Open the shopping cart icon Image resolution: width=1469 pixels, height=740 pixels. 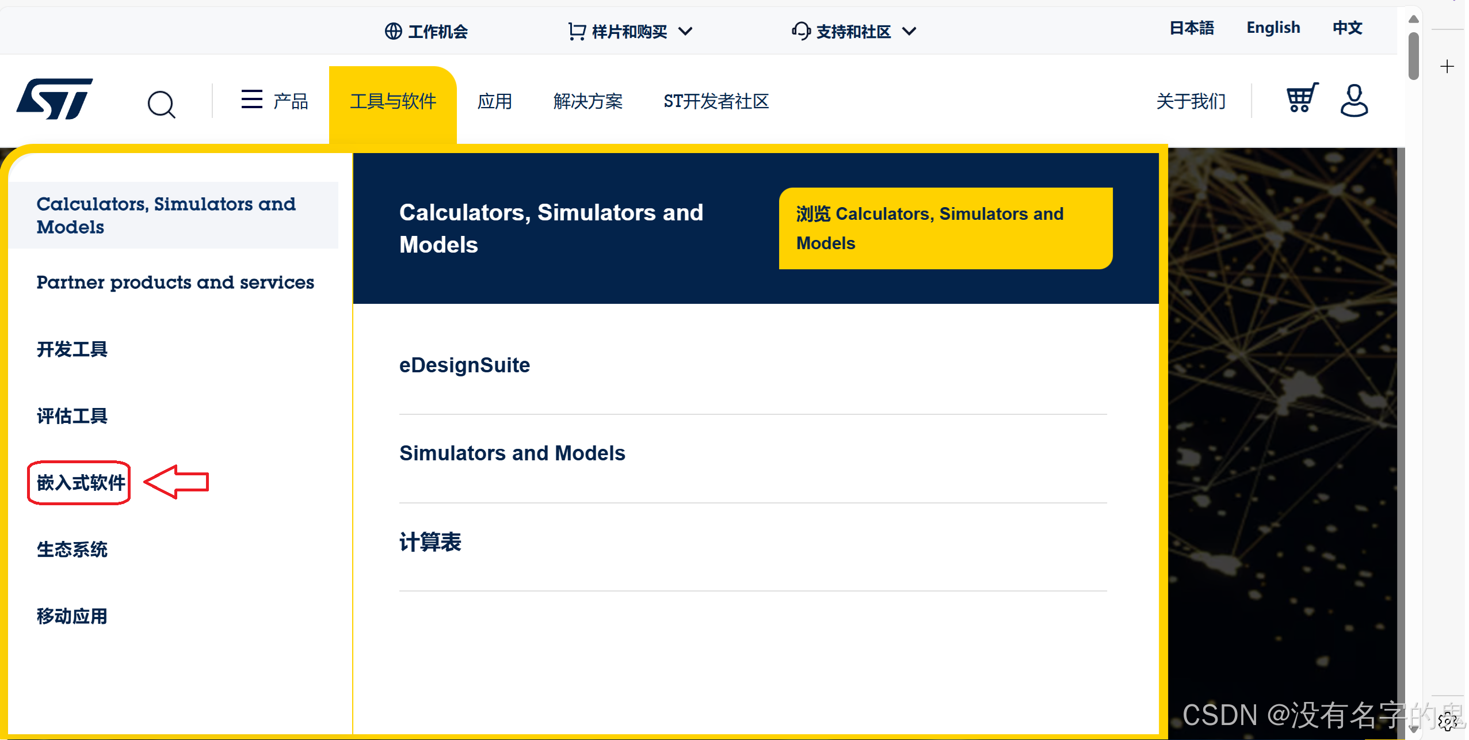(1302, 98)
